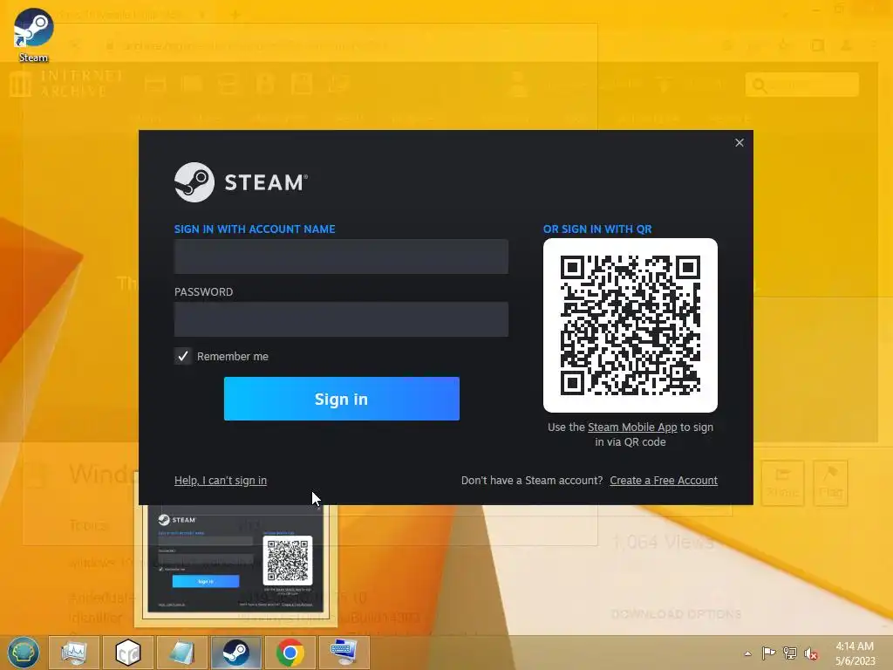Image resolution: width=893 pixels, height=670 pixels.
Task: Open Create a Free Account link
Action: tap(664, 481)
